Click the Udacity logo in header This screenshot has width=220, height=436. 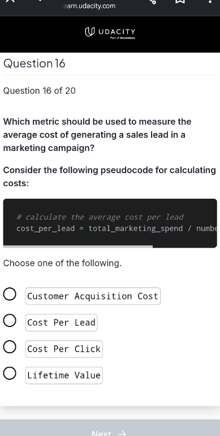(x=110, y=33)
